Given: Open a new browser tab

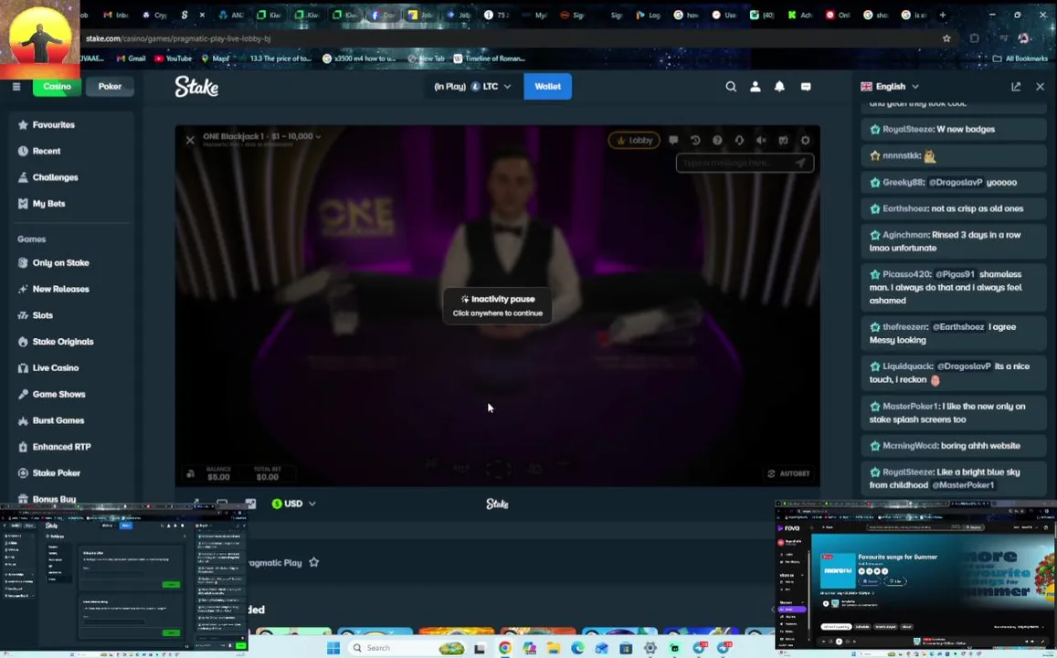Looking at the screenshot, I should (943, 15).
